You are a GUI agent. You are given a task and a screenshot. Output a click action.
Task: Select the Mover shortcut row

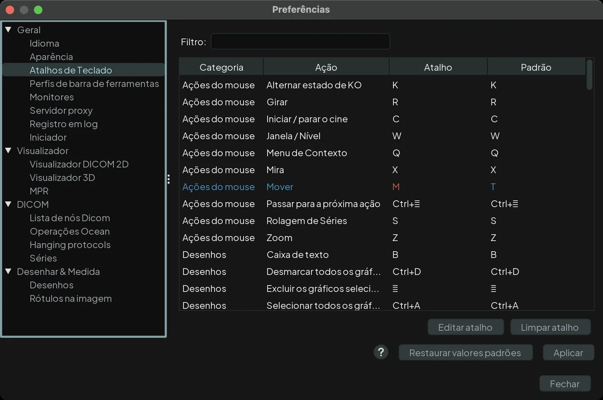383,187
